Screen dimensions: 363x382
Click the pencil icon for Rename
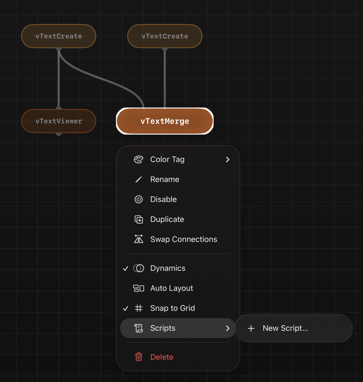click(x=139, y=180)
